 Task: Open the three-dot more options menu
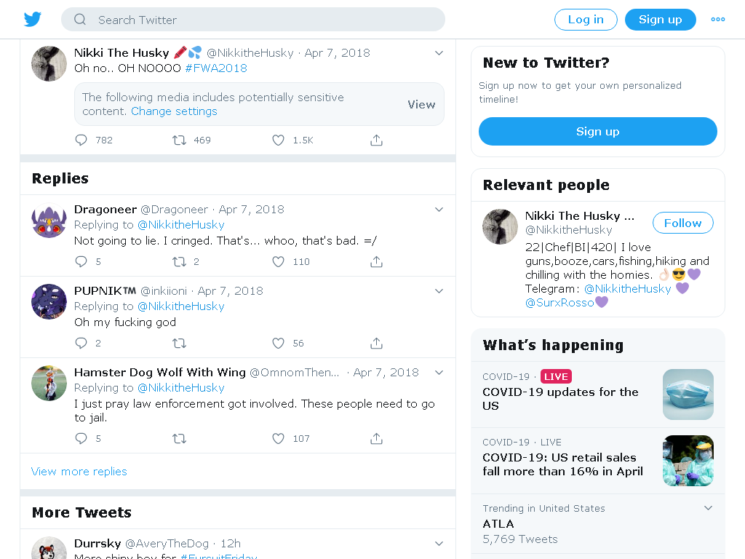click(x=718, y=20)
